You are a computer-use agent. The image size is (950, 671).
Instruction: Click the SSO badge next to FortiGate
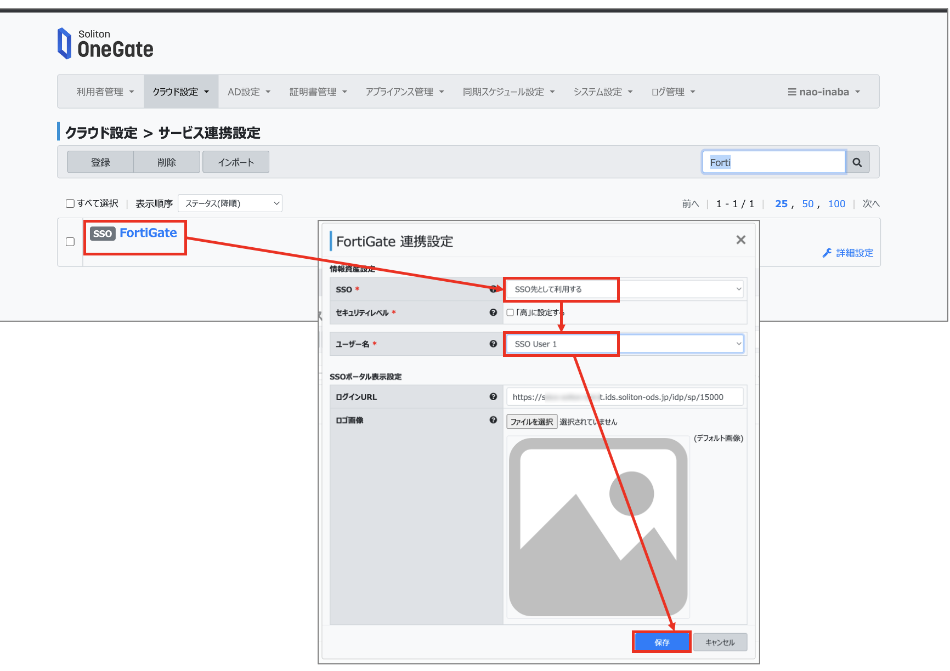tap(103, 234)
